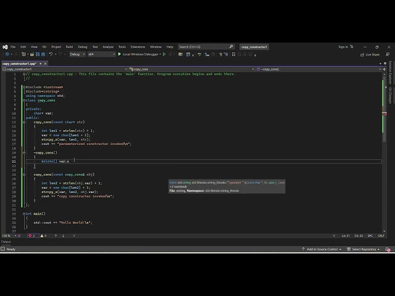Go to previous issue with up arrow
Screen dimensions: 395x296
(56, 236)
